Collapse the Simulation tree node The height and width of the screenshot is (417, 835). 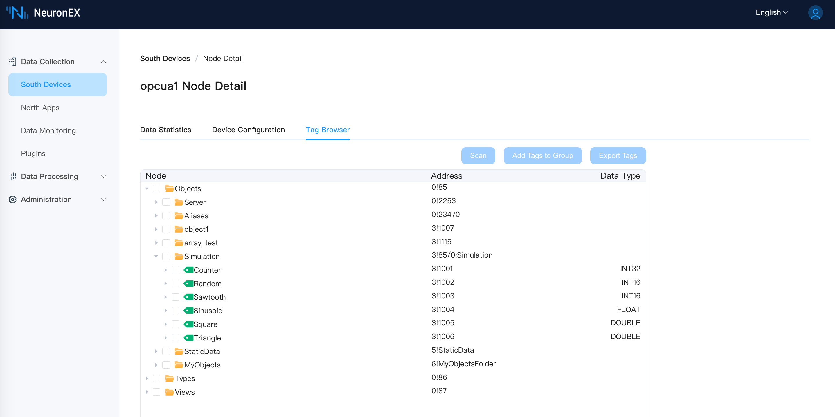coord(156,256)
